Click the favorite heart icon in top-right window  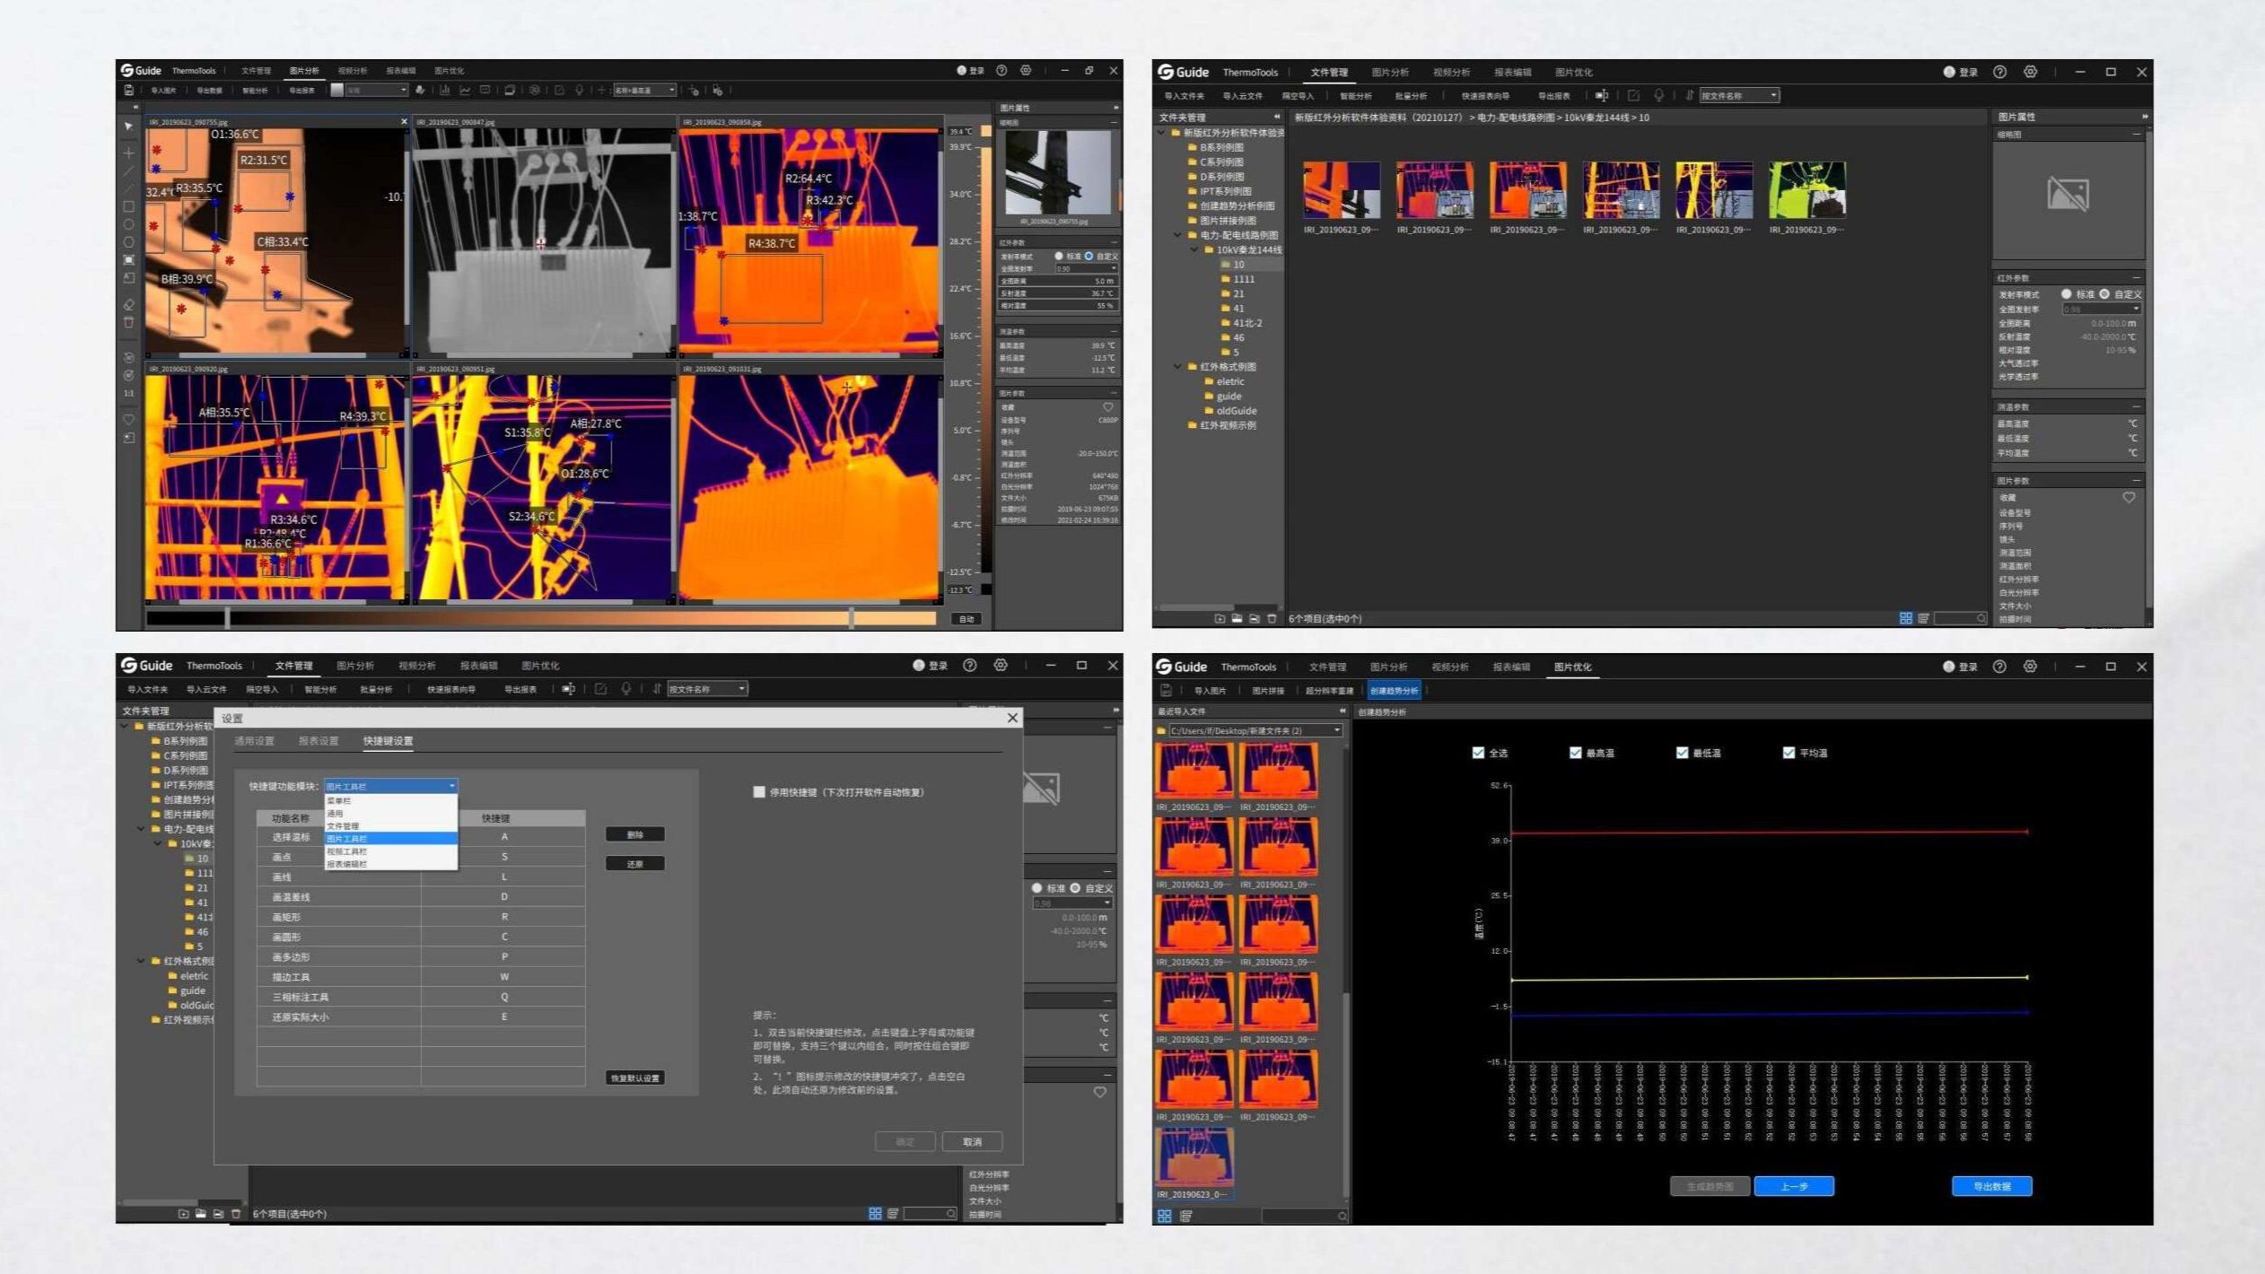2129,497
